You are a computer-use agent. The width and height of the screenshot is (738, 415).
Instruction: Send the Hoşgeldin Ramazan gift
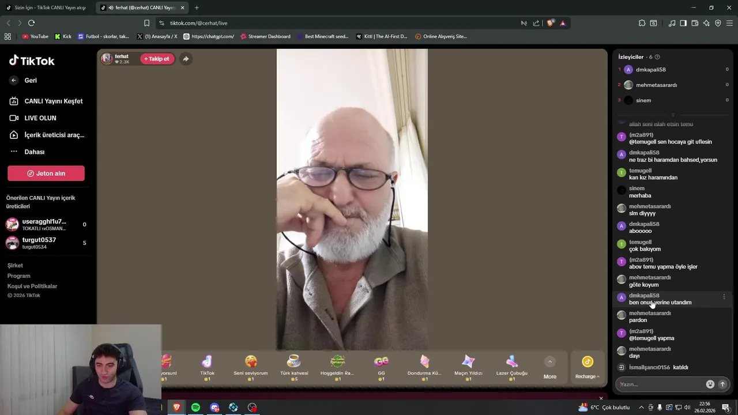337,368
